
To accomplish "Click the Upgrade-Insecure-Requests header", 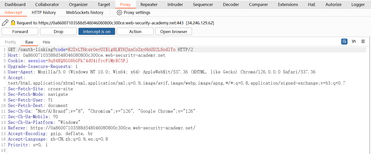I will pyautogui.click(x=43, y=66).
